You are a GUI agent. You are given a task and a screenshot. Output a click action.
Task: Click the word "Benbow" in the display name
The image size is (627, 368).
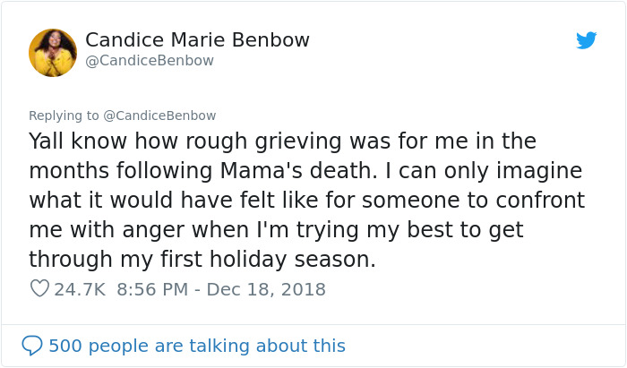tap(270, 40)
